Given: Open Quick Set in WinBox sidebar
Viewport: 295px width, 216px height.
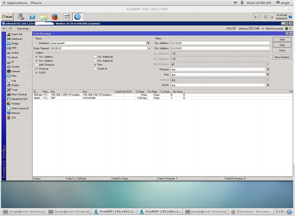Looking at the screenshot, I should pos(17,34).
